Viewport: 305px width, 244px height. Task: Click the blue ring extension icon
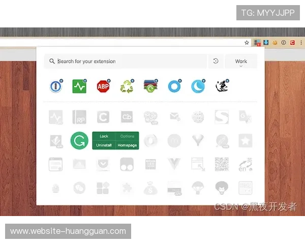pyautogui.click(x=174, y=86)
